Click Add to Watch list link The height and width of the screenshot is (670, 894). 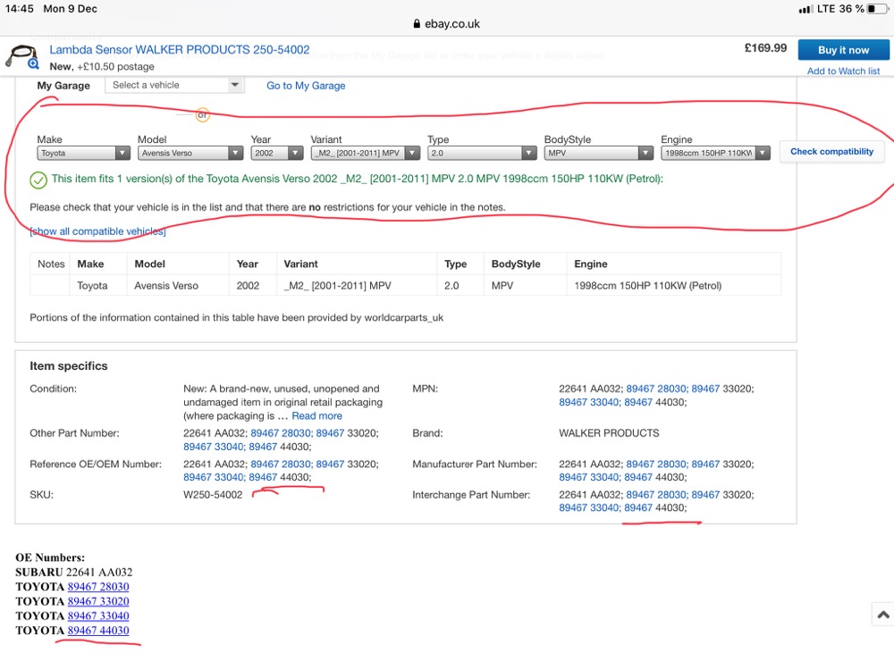click(843, 71)
